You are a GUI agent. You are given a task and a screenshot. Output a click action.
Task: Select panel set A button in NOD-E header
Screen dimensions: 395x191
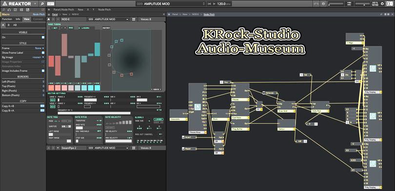(49, 19)
